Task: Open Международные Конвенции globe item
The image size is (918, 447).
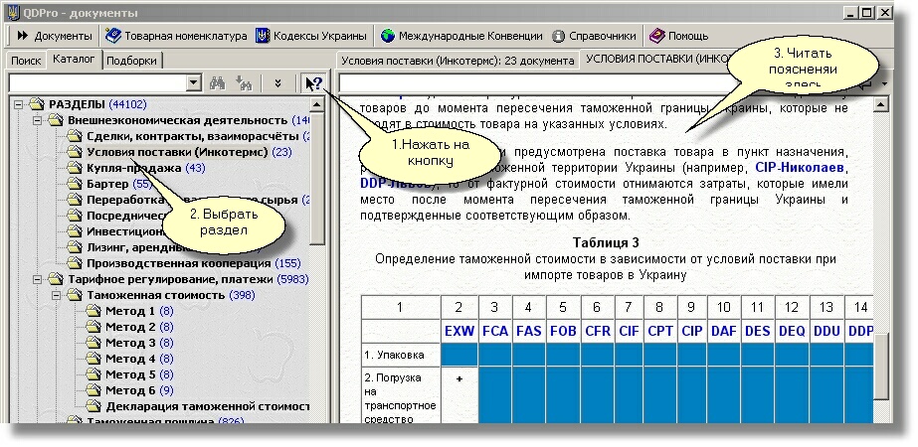Action: 461,36
